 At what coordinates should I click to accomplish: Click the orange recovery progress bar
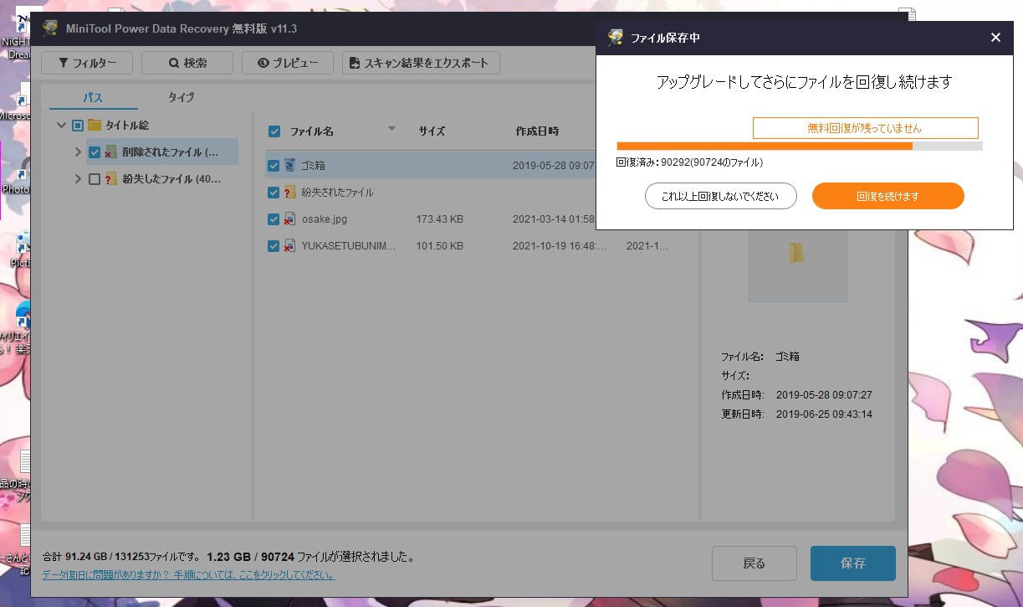point(764,146)
